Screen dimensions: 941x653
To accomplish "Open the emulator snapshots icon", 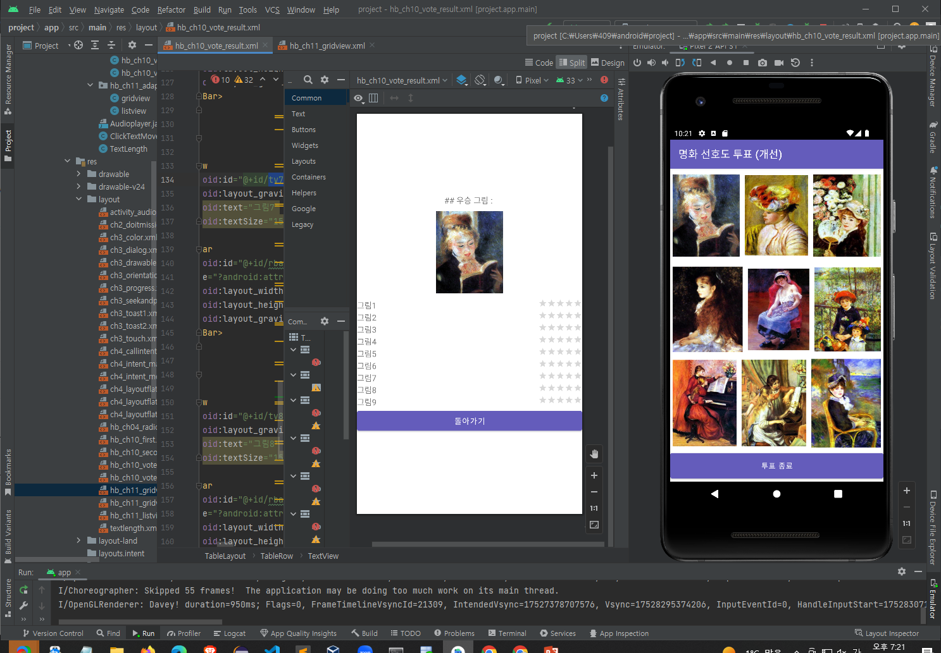I will (795, 63).
